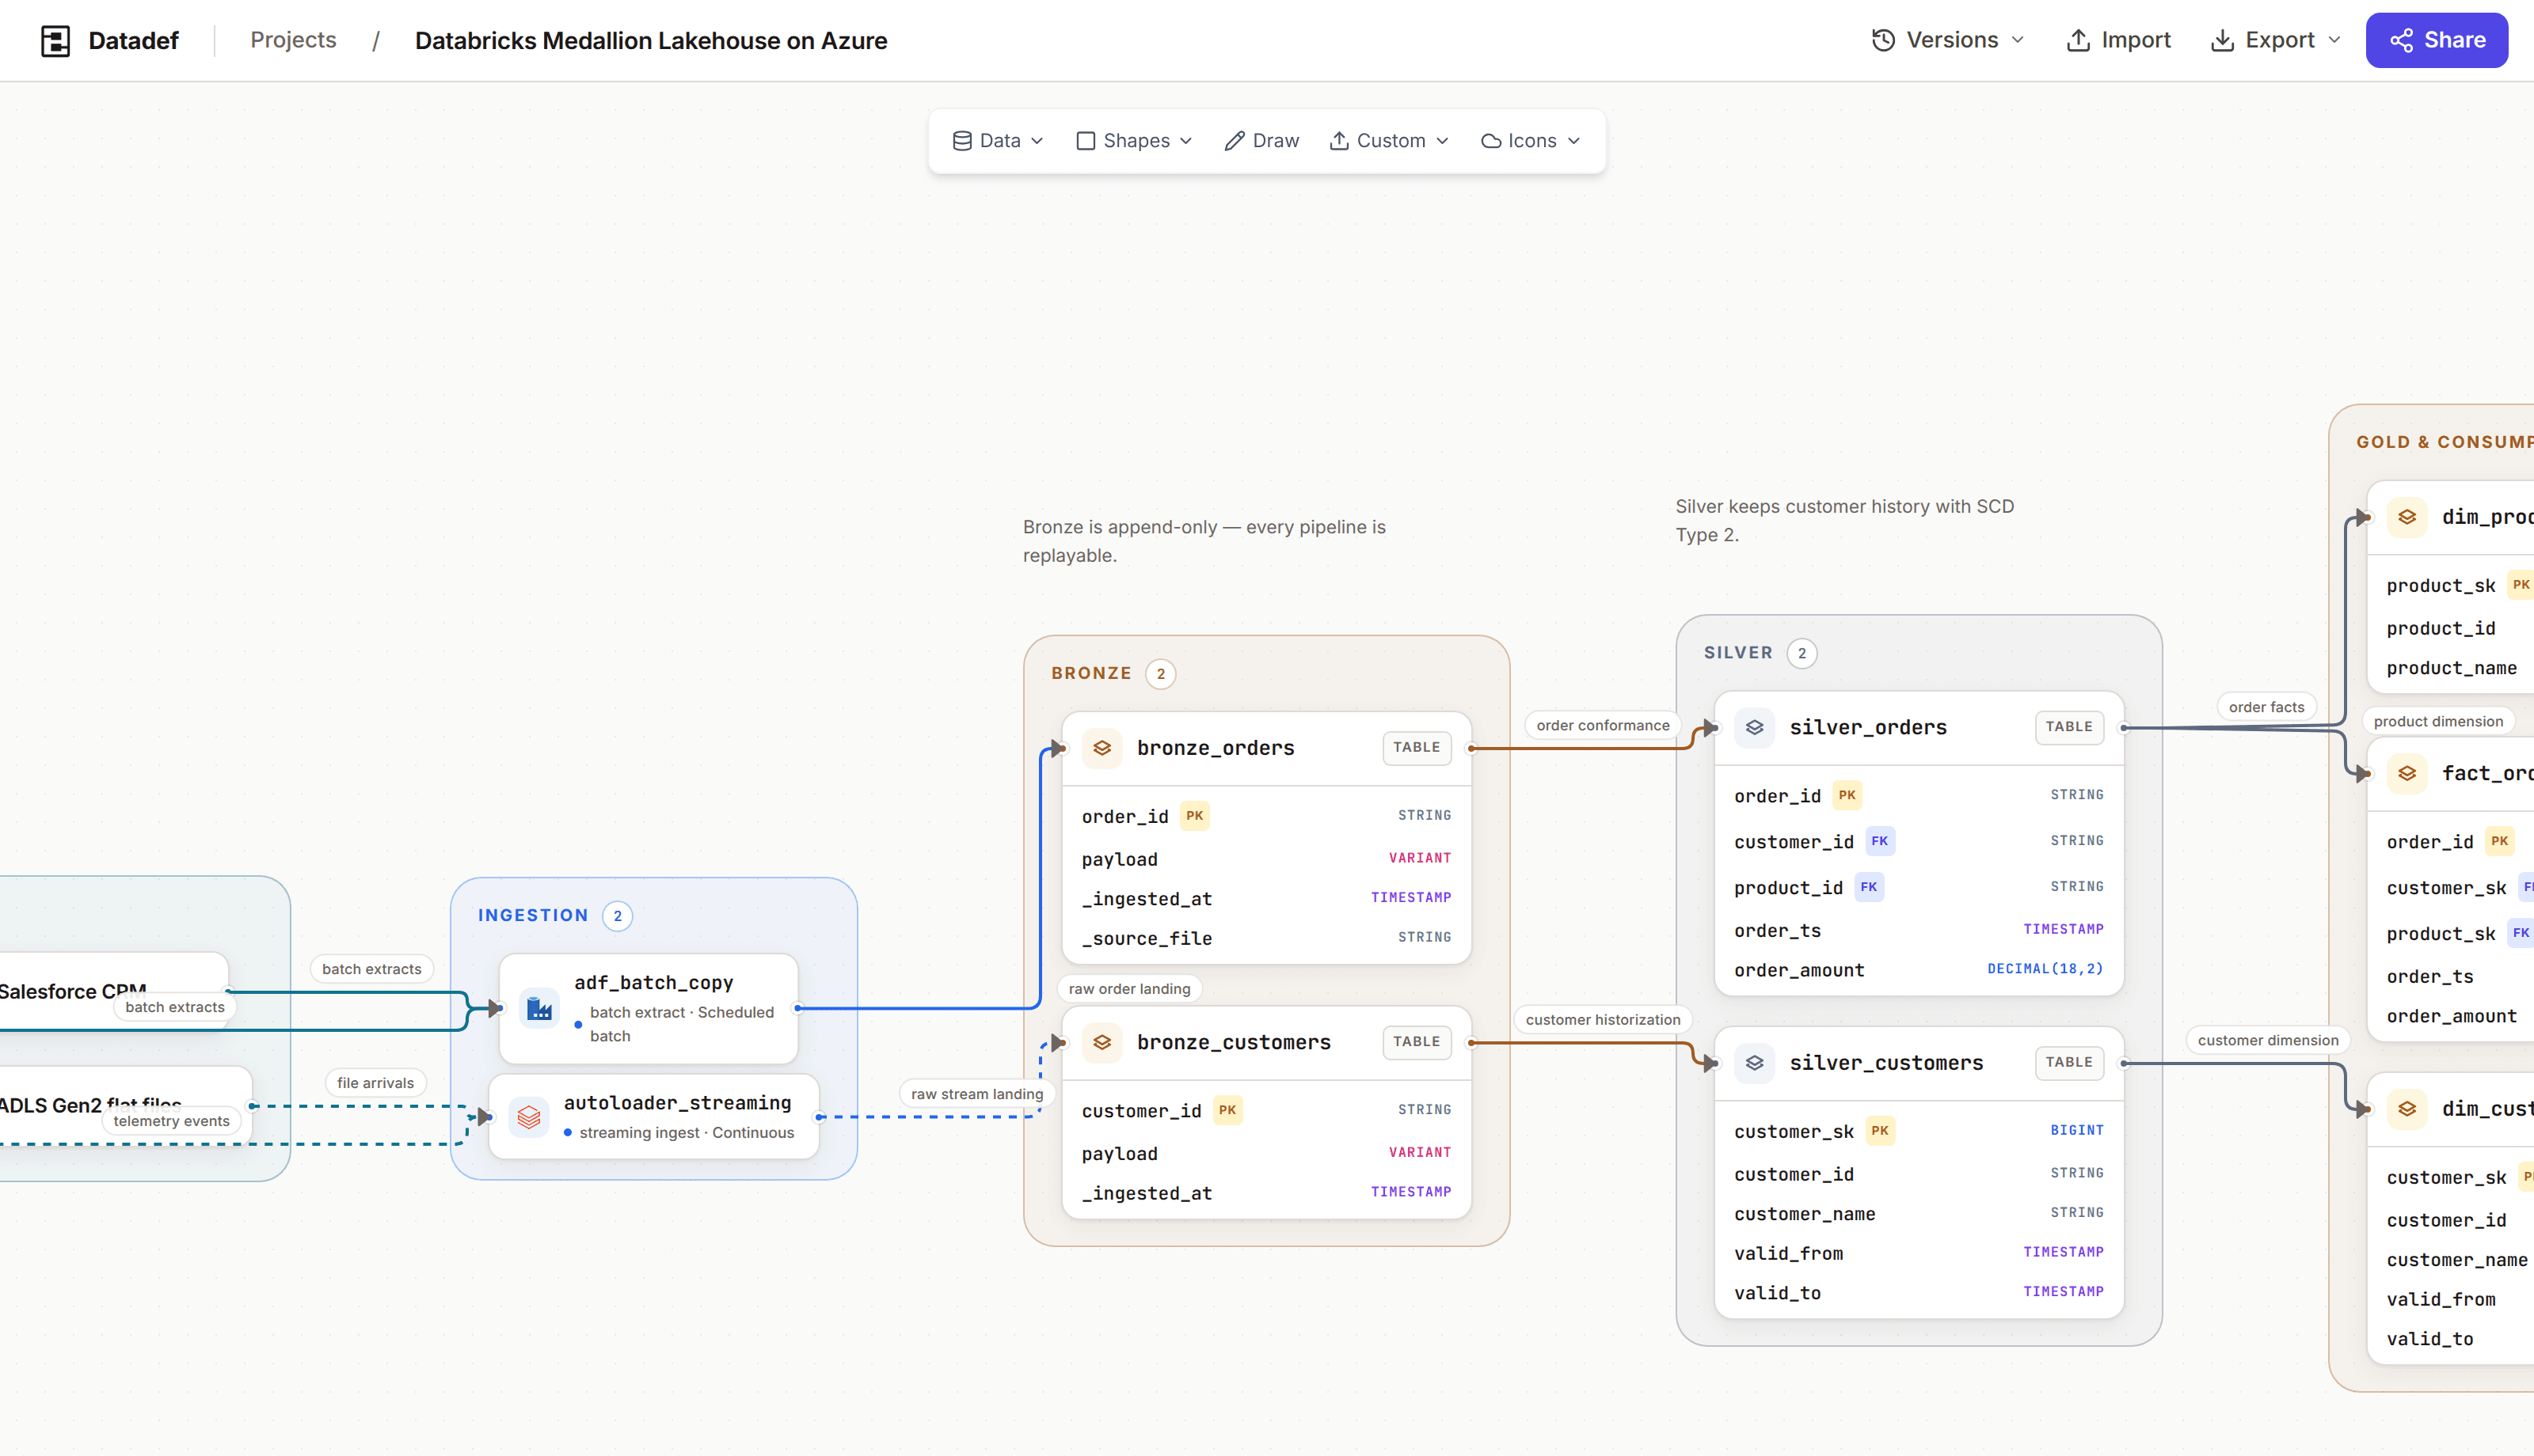Select the INGESTION group label
This screenshot has height=1456, width=2534.
pyautogui.click(x=533, y=915)
